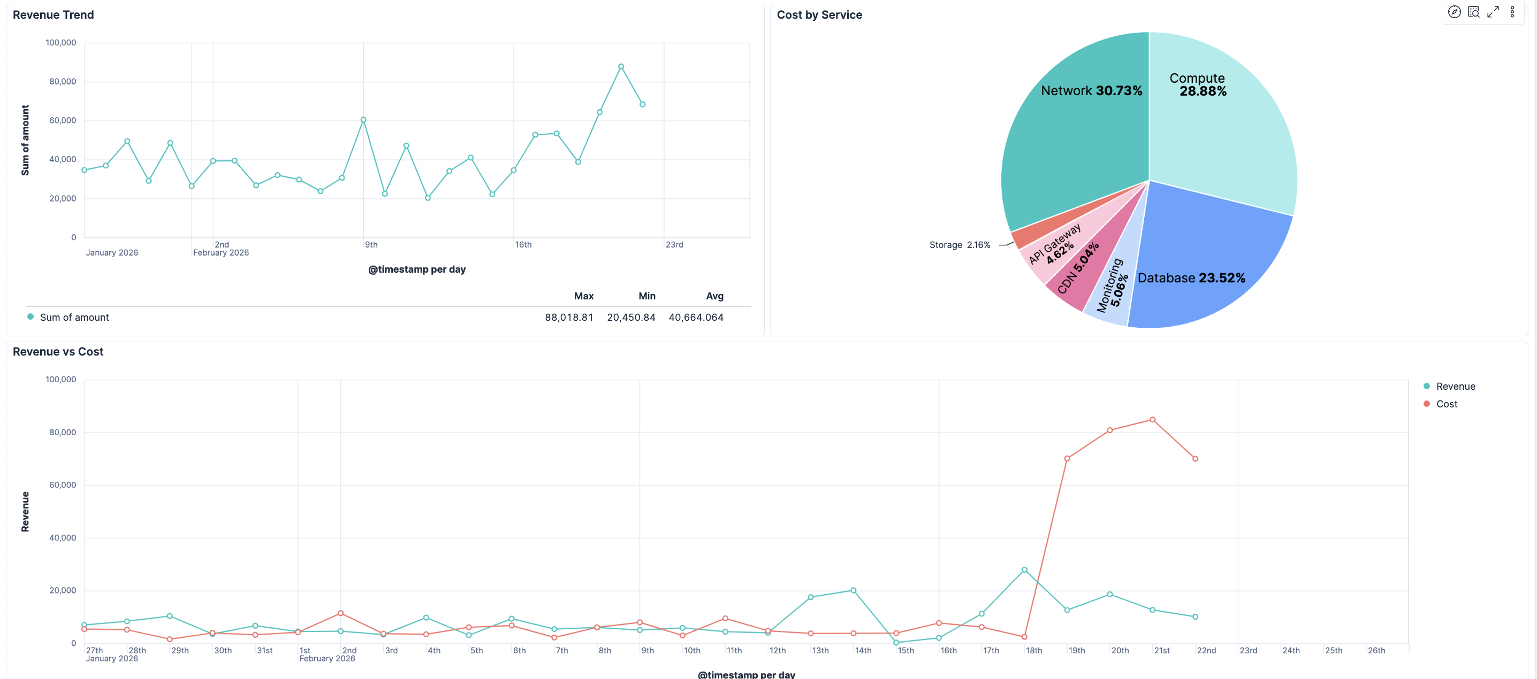Click the peak Cost data point on the 21st
1537x679 pixels.
coord(1152,420)
